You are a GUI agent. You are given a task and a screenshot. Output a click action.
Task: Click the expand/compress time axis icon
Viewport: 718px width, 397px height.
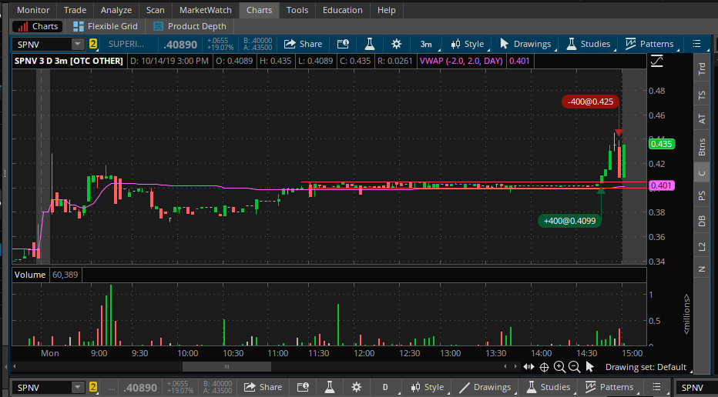pos(529,367)
